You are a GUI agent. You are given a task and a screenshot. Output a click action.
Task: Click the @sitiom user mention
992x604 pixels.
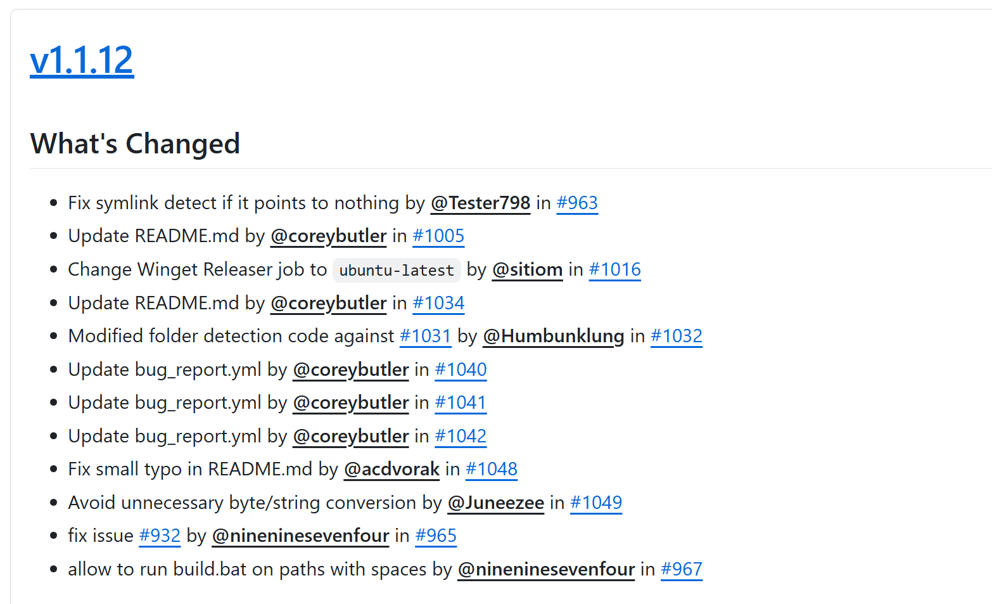click(x=527, y=269)
